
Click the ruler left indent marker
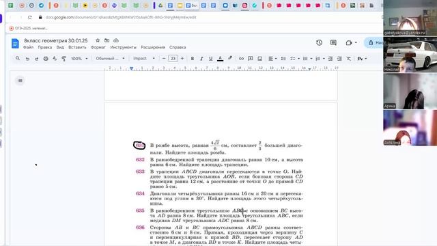pyautogui.click(x=131, y=68)
